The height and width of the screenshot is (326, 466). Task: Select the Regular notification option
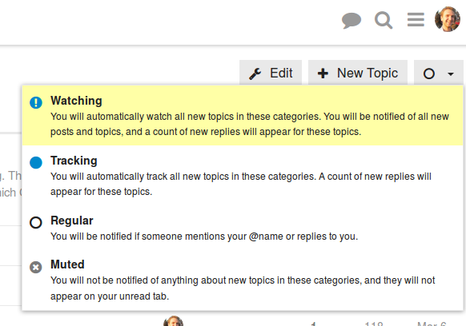243,228
